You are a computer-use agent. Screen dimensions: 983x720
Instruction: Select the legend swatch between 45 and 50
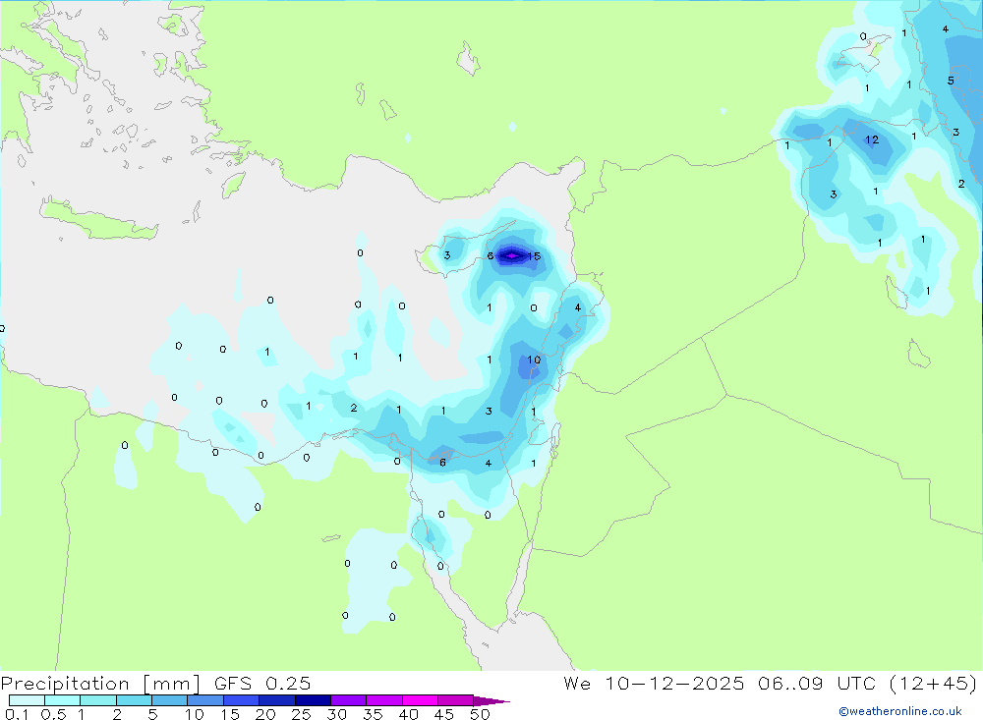click(456, 700)
